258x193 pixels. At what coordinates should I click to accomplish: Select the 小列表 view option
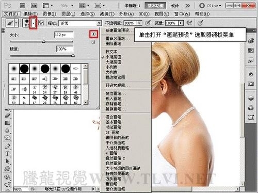111,67
